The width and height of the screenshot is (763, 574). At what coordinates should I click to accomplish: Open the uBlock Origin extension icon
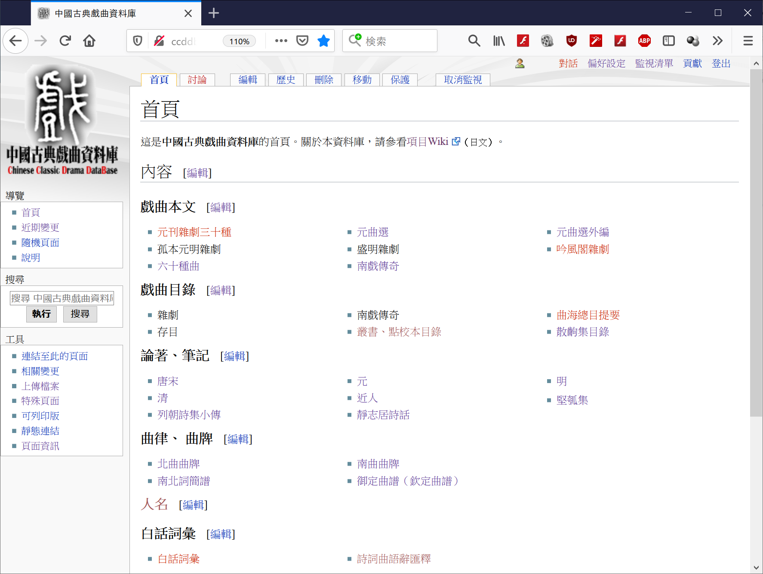(571, 41)
